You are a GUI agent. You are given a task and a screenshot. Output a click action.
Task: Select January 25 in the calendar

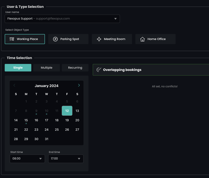tap(57, 129)
